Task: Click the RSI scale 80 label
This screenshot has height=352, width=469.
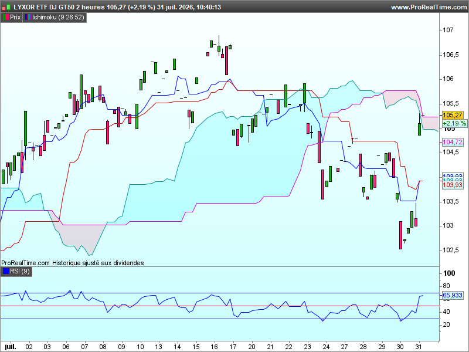Action: point(446,286)
